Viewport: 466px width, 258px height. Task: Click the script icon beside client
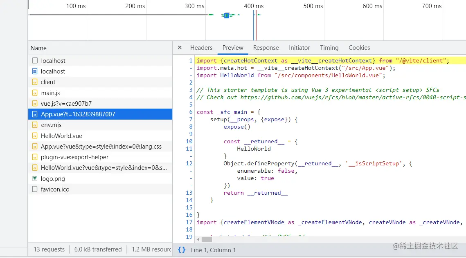35,82
